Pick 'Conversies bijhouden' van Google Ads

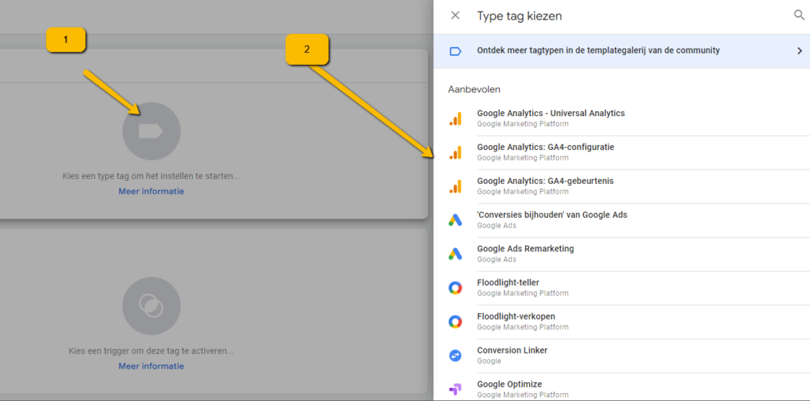click(622, 220)
